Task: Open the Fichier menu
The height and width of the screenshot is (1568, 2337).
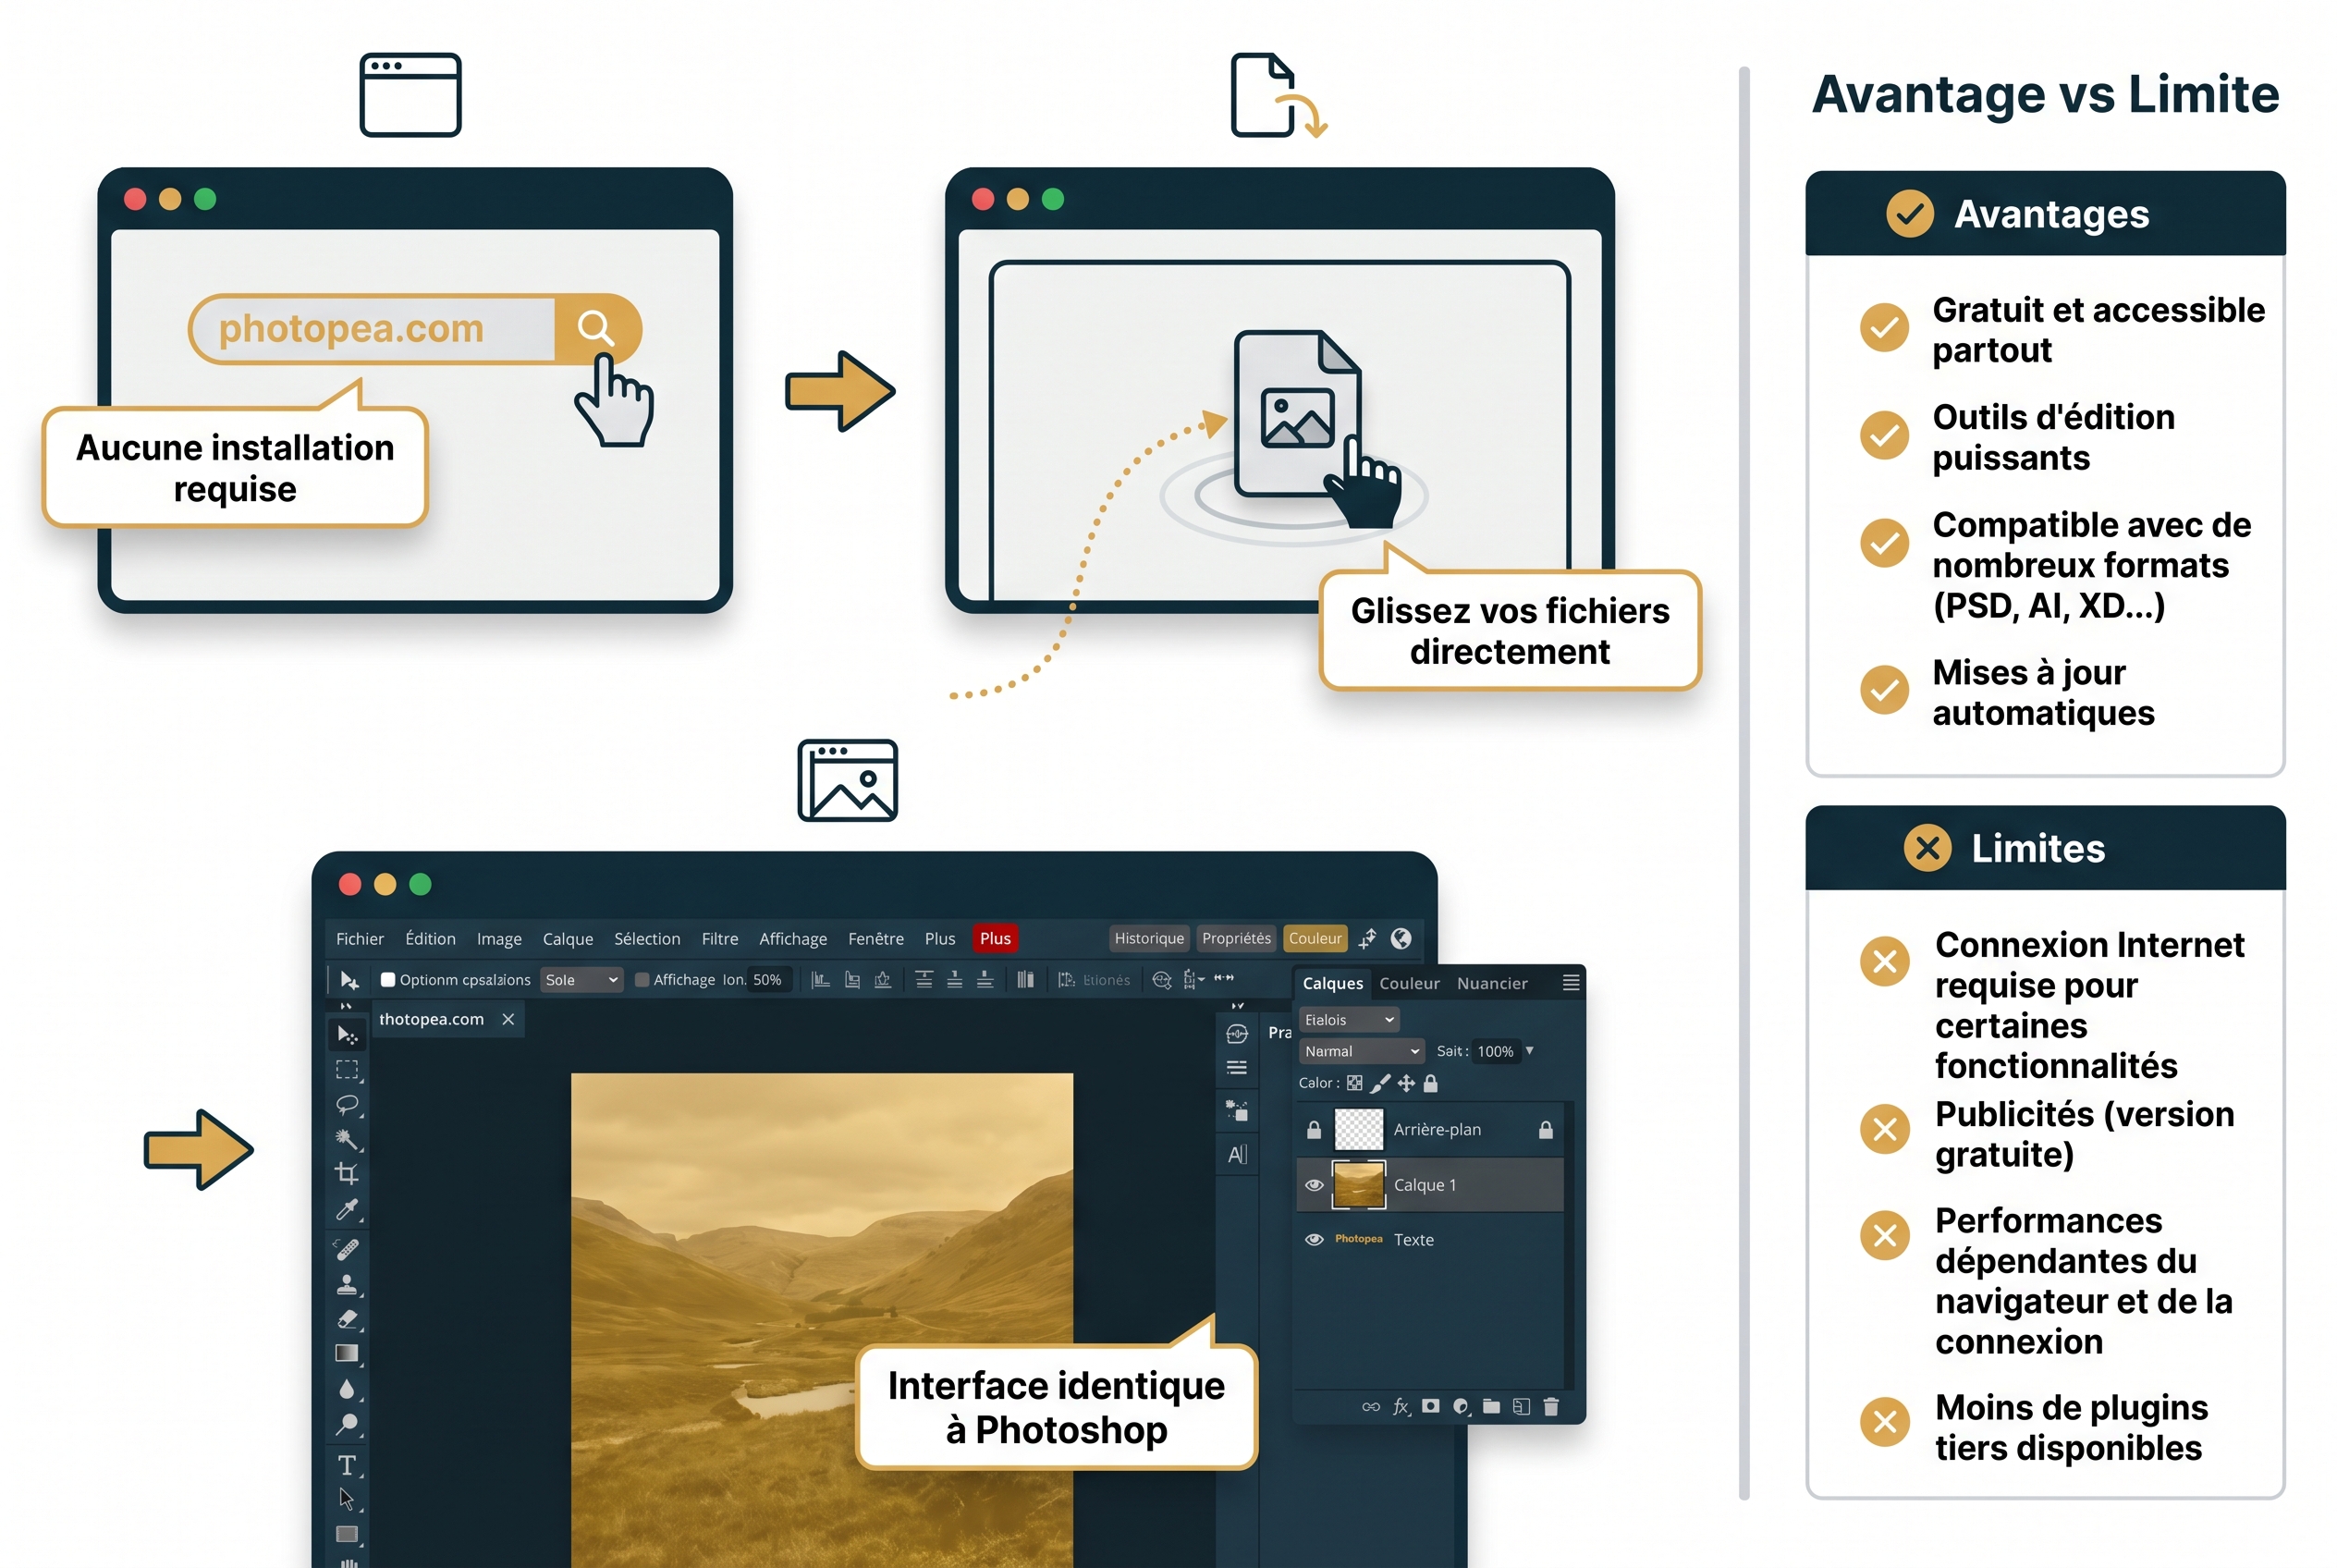Action: [360, 938]
